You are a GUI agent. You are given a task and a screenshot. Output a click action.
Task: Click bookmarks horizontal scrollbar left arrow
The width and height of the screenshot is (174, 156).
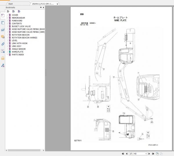click(x=7, y=150)
